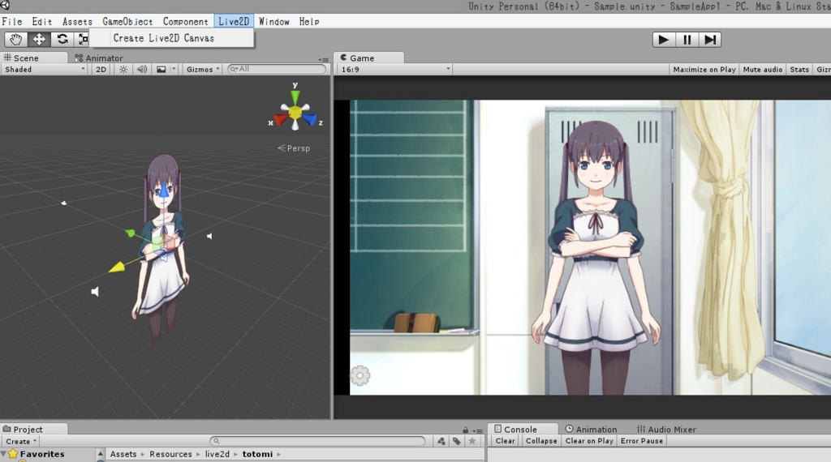Viewport: 831px width, 462px height.
Task: Click Resources in the breadcrumb path
Action: tap(170, 454)
